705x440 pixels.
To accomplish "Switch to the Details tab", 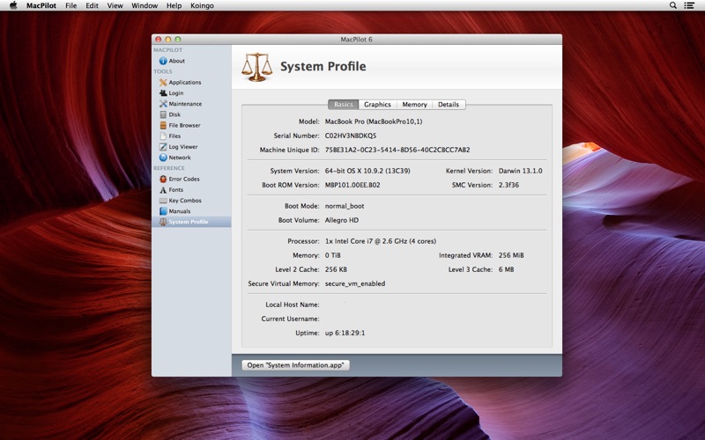I will 449,104.
